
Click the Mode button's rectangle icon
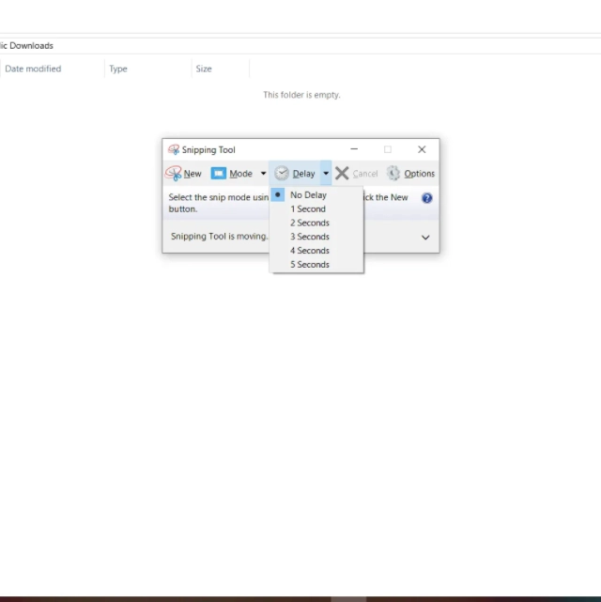click(x=219, y=174)
